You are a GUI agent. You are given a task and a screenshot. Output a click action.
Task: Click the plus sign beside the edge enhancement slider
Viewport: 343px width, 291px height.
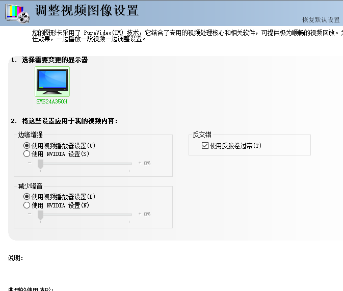tap(140, 164)
